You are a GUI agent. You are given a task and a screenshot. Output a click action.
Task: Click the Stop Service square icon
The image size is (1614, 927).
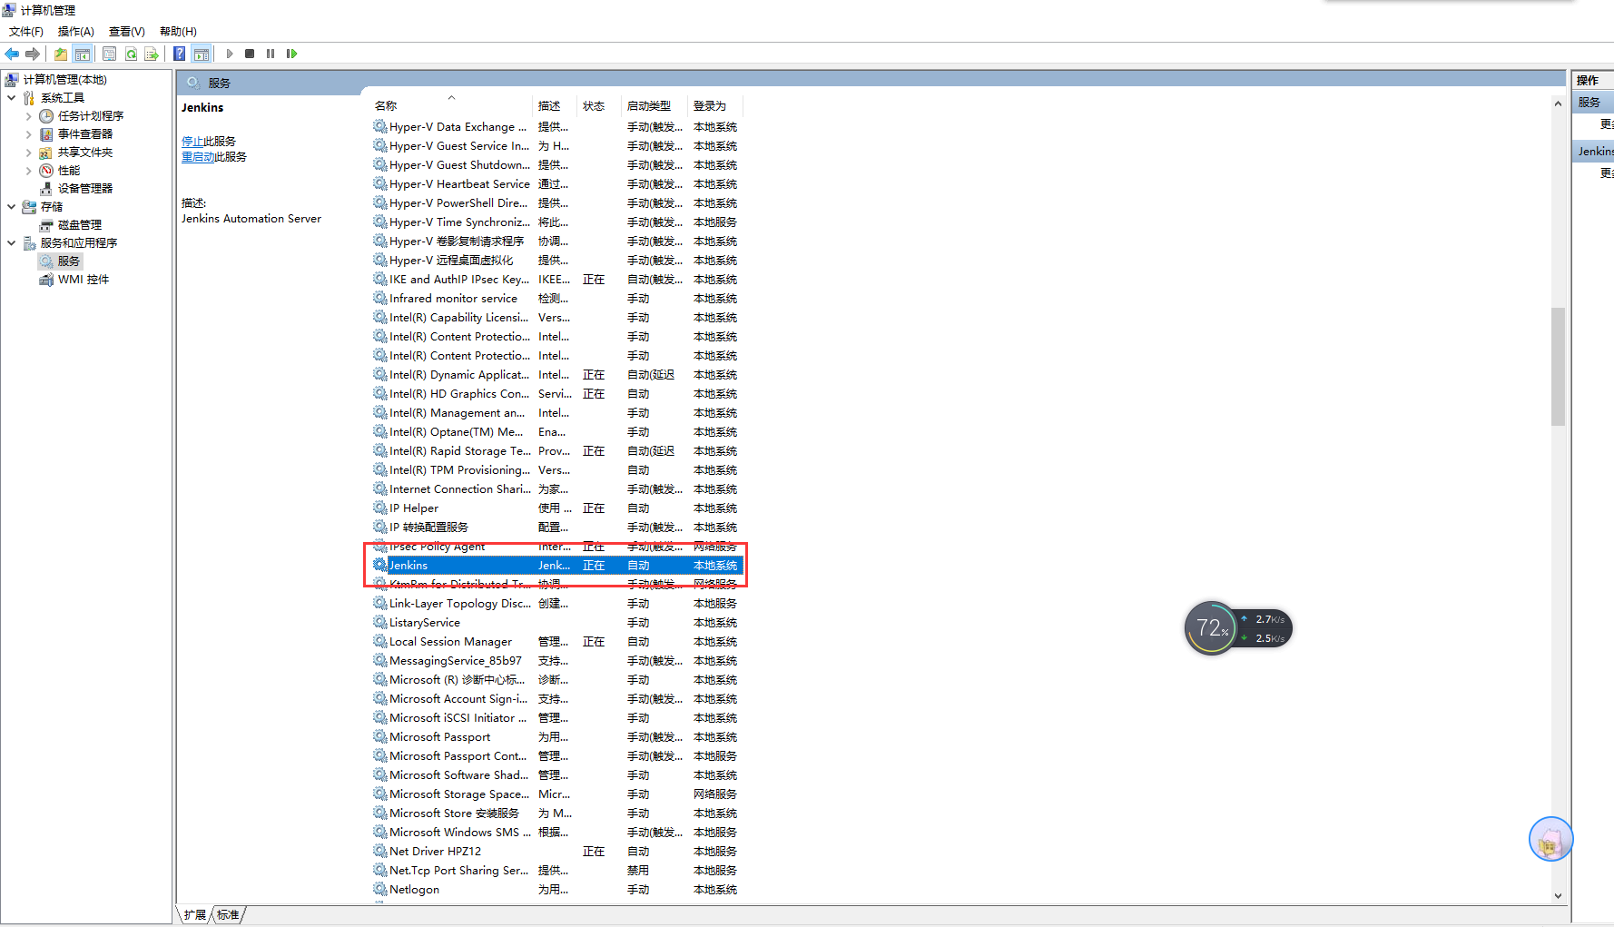(x=250, y=54)
